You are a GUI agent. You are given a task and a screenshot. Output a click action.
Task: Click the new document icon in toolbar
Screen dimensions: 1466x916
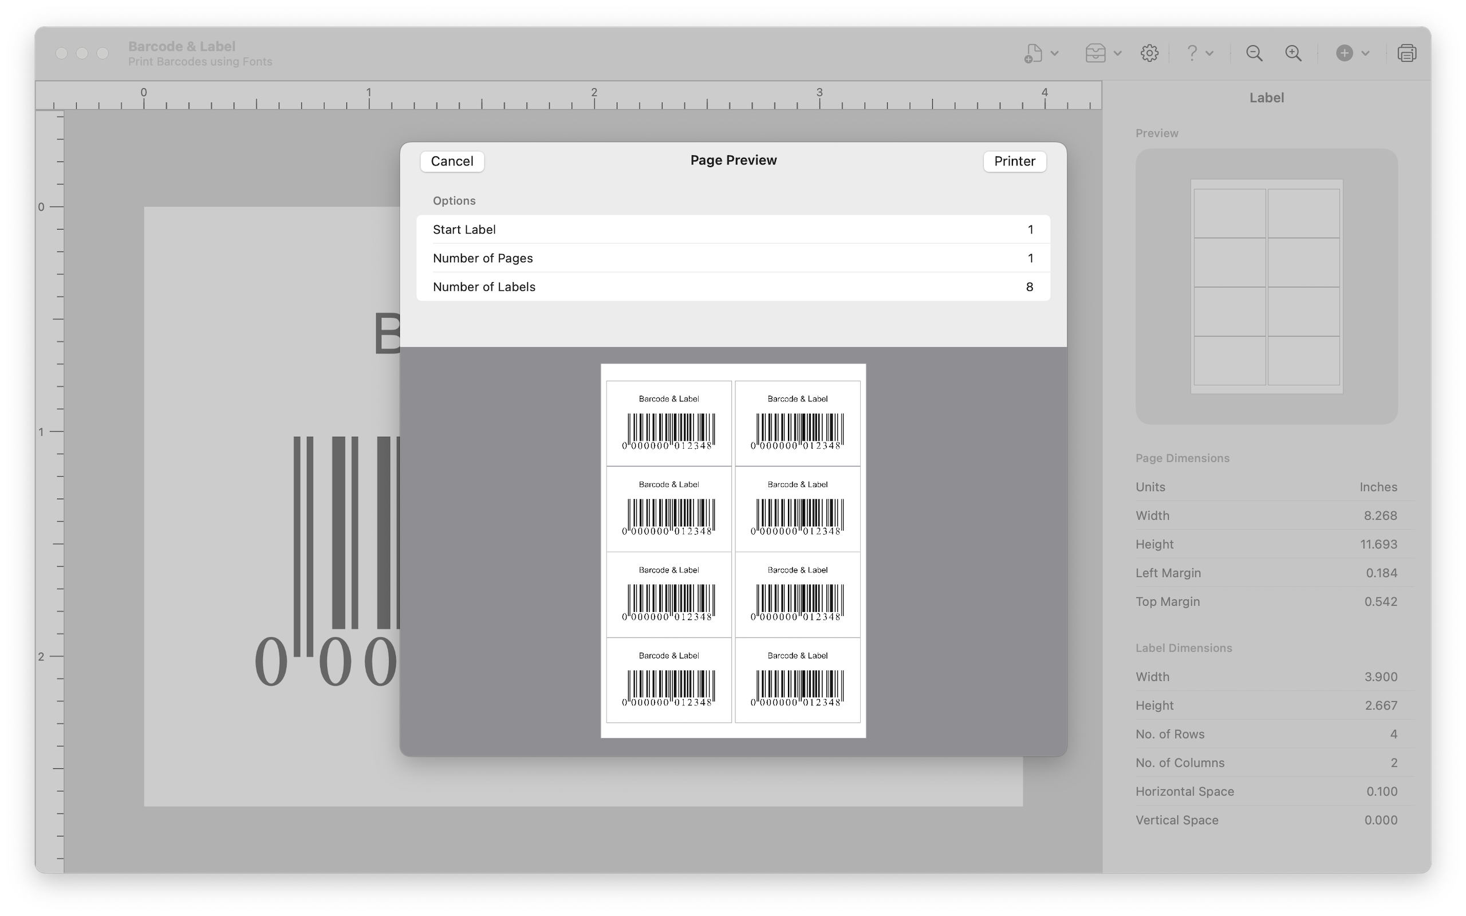(x=1033, y=53)
